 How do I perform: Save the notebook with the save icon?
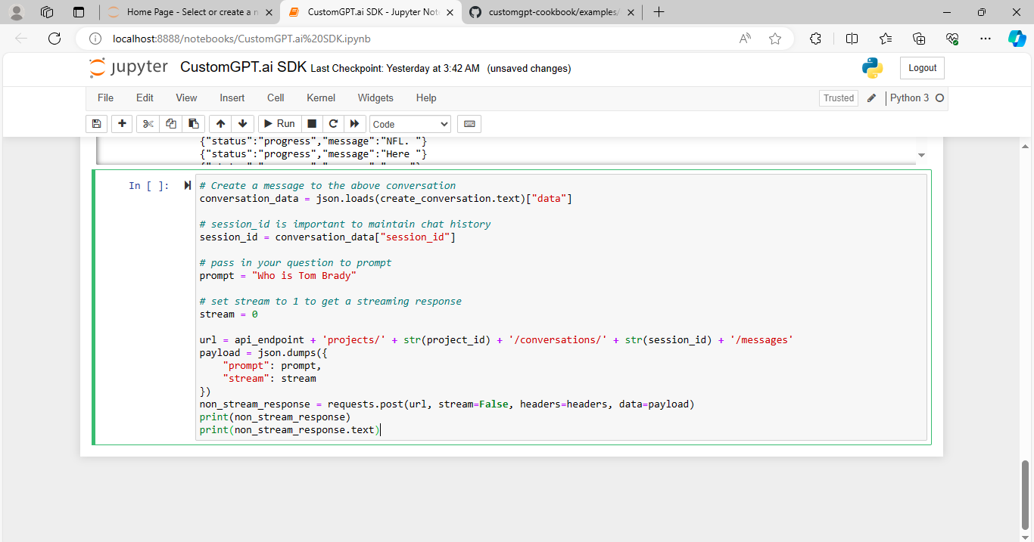click(x=96, y=123)
